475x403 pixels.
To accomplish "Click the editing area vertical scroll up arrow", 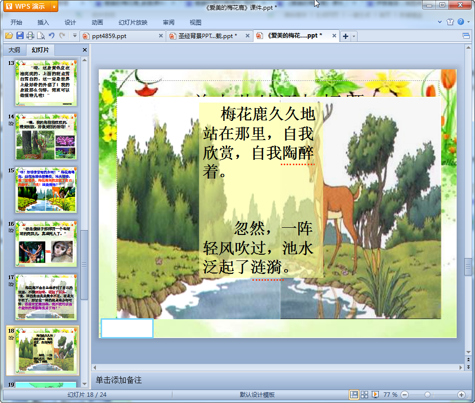I will (x=468, y=48).
